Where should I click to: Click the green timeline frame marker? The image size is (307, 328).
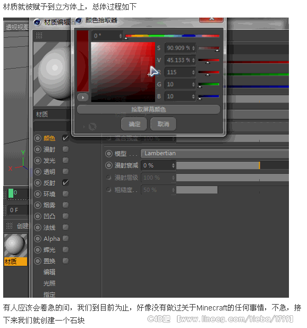point(11,194)
